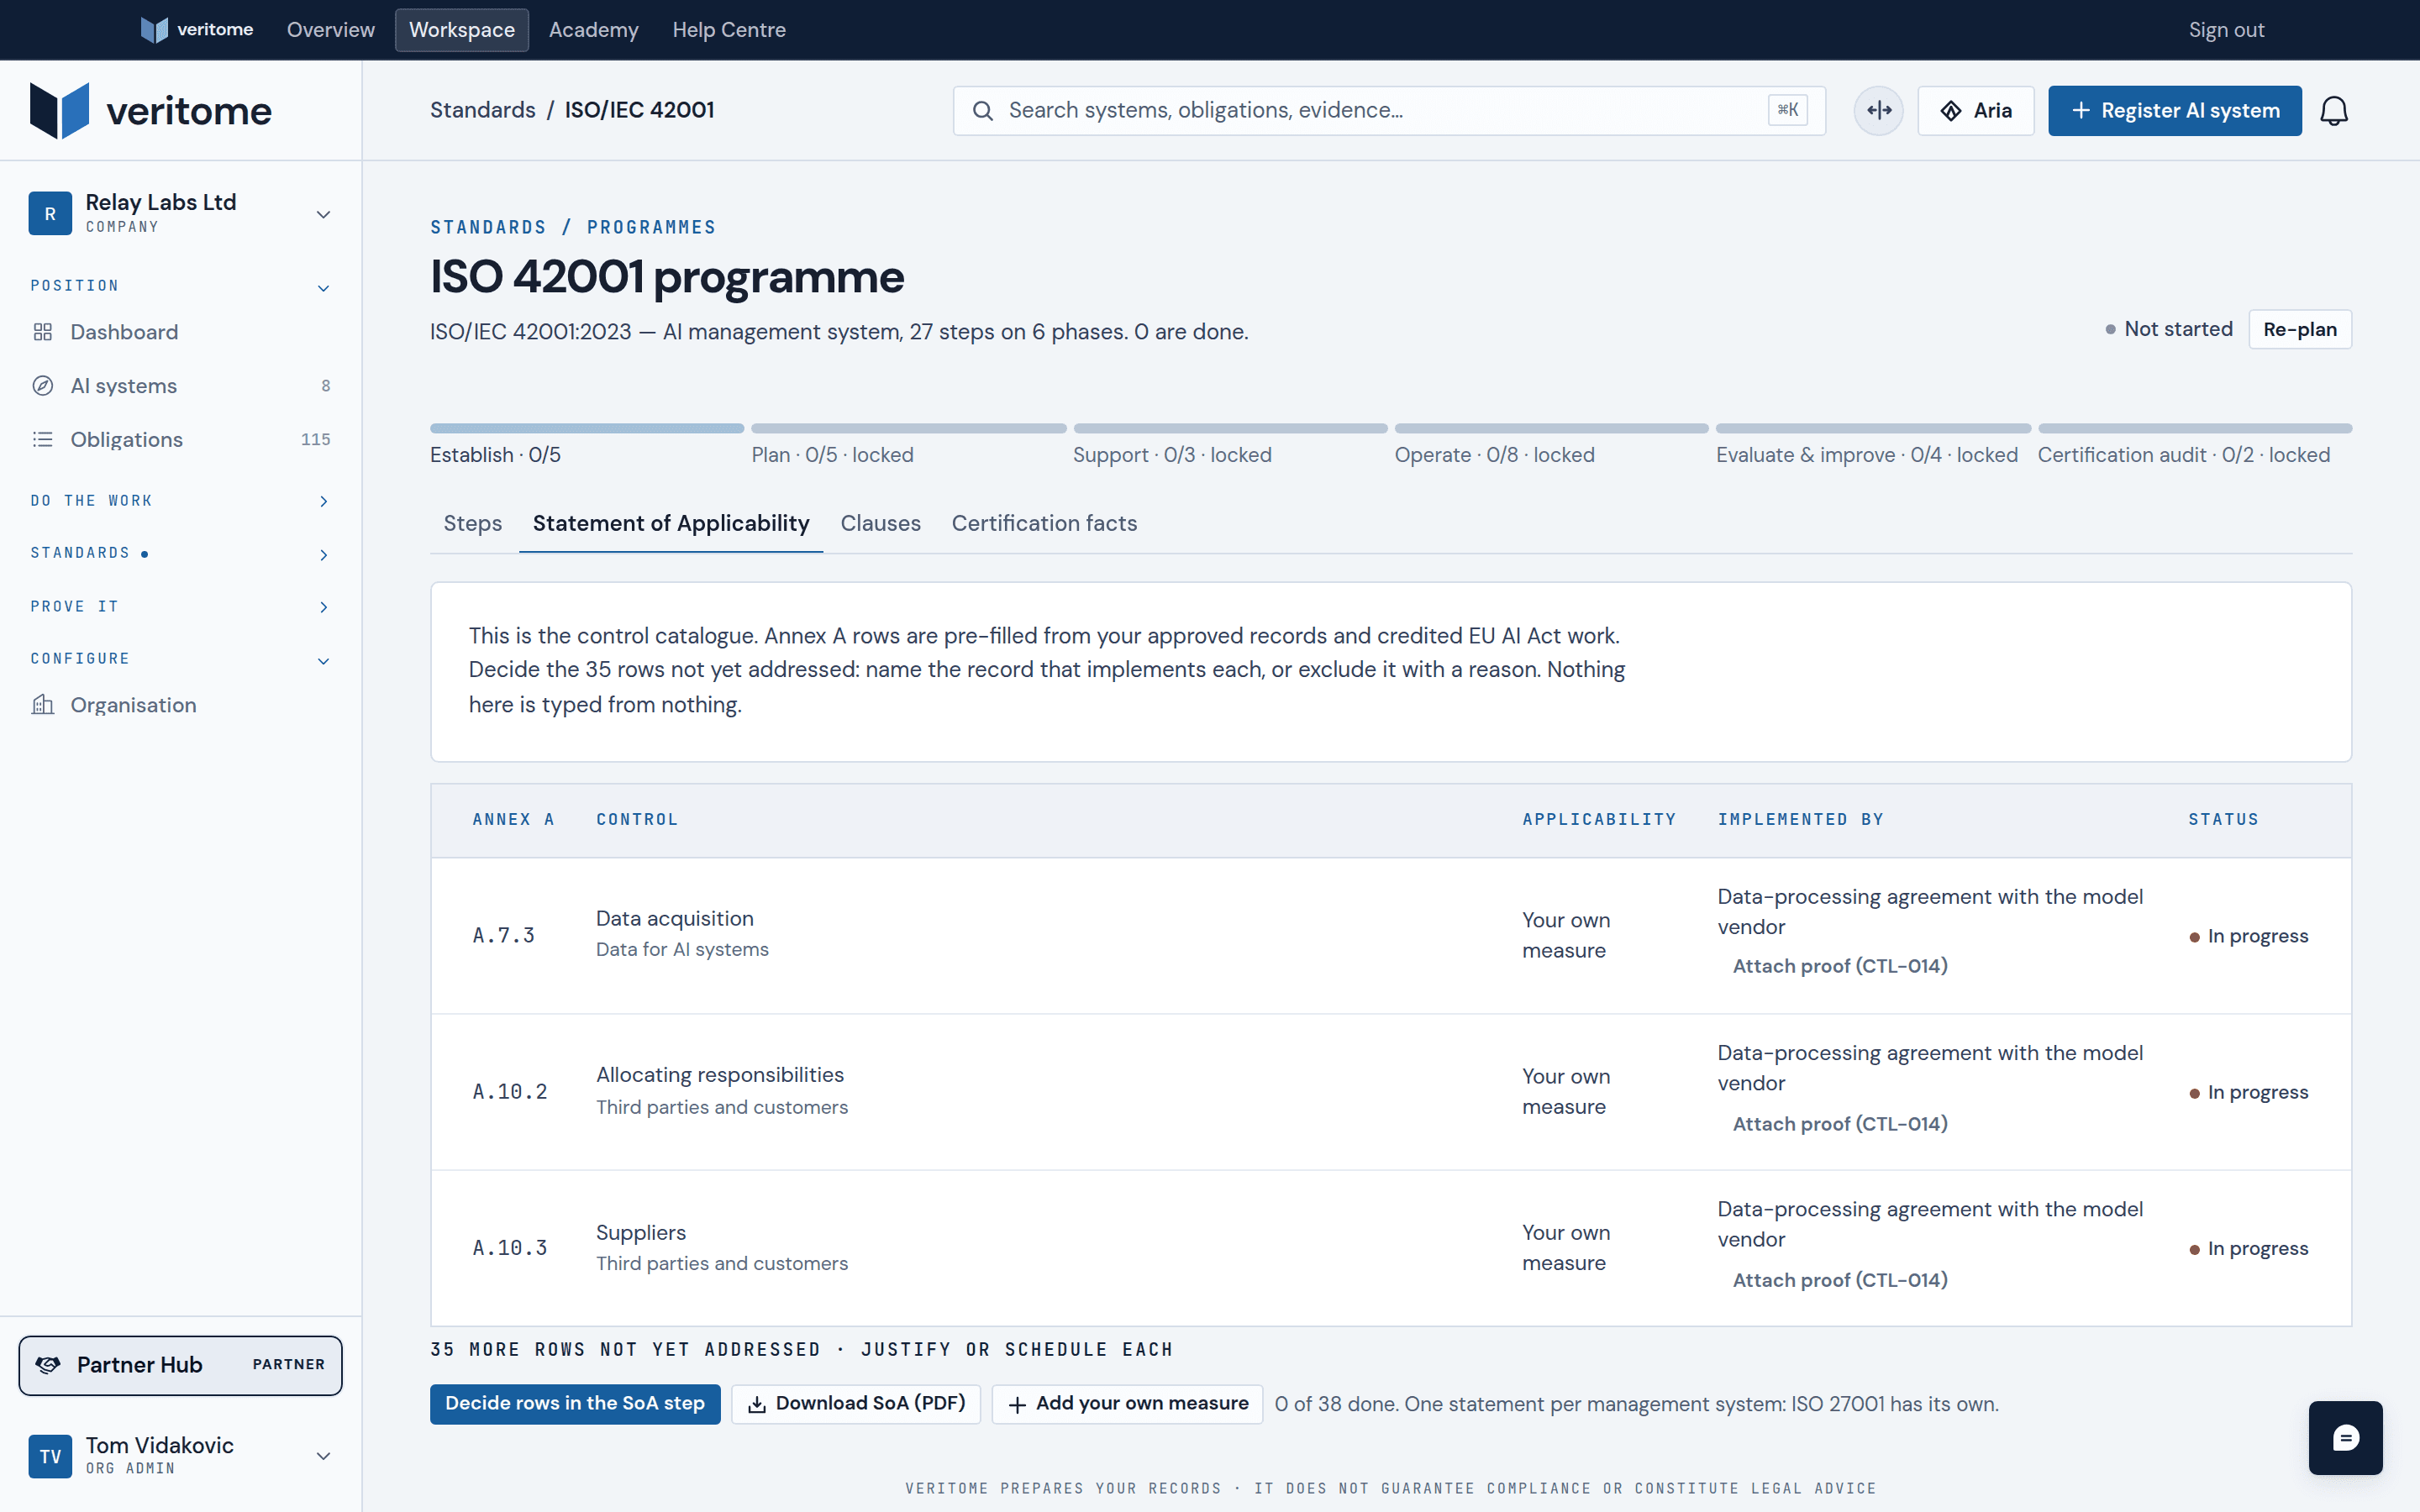Click the Organisation building icon
Screen dimensions: 2420x1512
42,705
